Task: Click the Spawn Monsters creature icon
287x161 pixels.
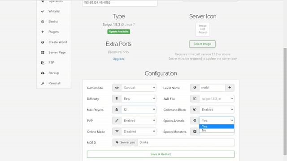Action: 195,131
